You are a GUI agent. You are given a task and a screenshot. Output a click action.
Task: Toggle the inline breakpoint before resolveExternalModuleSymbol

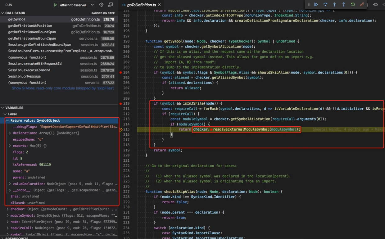pos(211,129)
